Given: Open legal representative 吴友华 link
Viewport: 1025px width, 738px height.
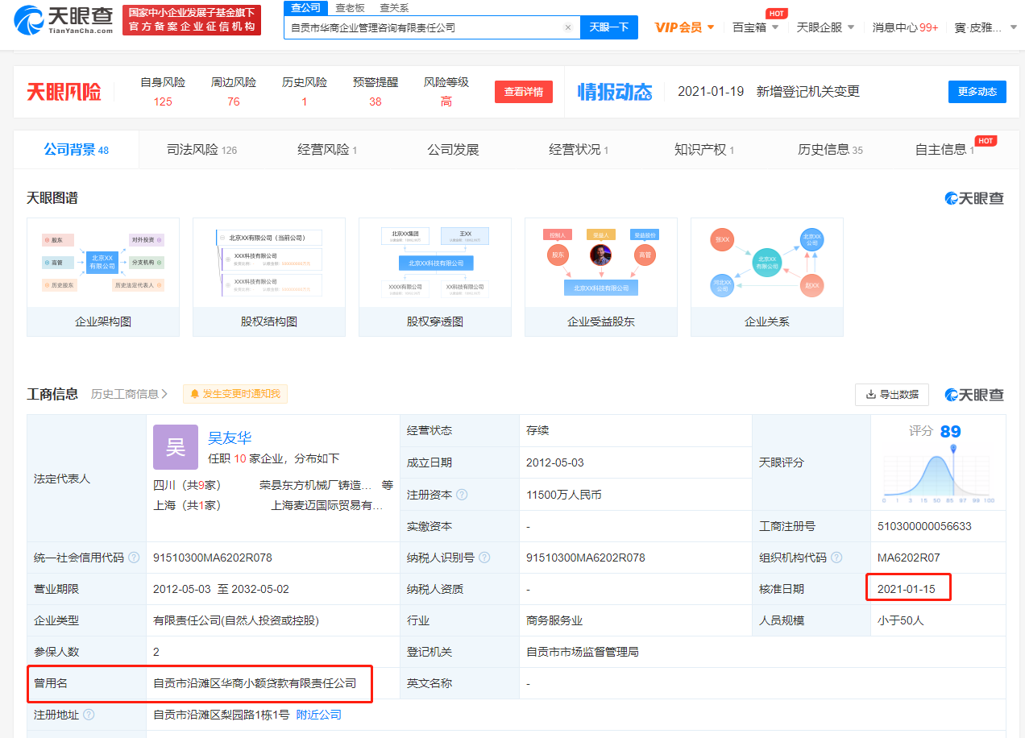Looking at the screenshot, I should pos(230,437).
